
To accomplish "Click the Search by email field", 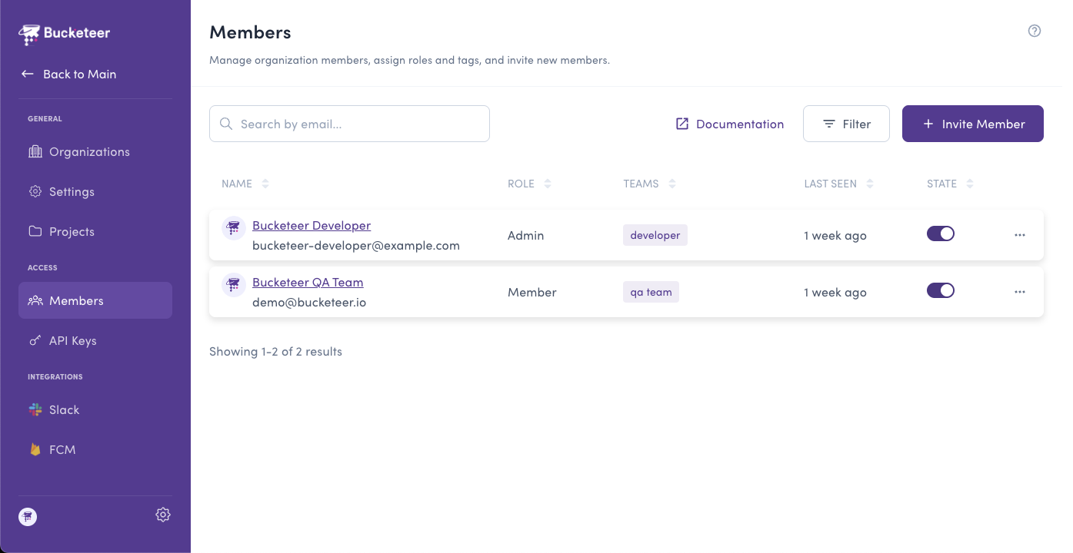I will pyautogui.click(x=350, y=124).
